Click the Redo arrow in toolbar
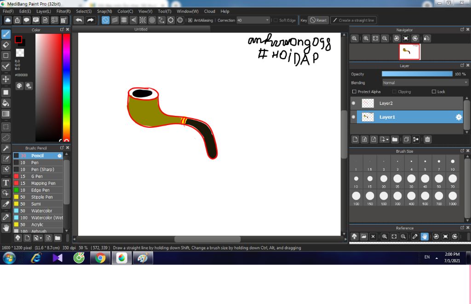 tap(90, 20)
